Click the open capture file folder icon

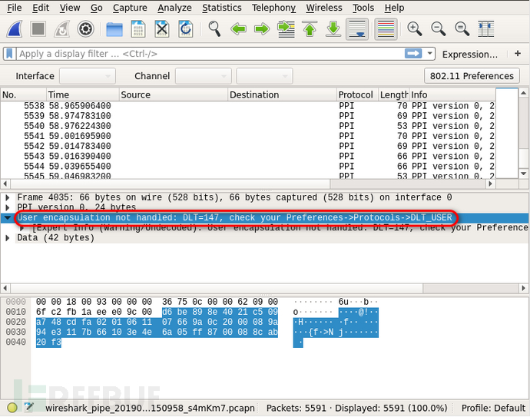[x=114, y=29]
